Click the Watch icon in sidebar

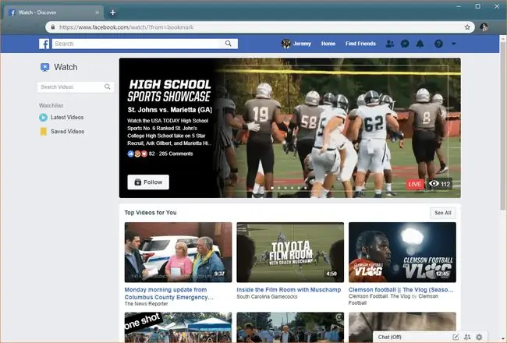pos(45,67)
